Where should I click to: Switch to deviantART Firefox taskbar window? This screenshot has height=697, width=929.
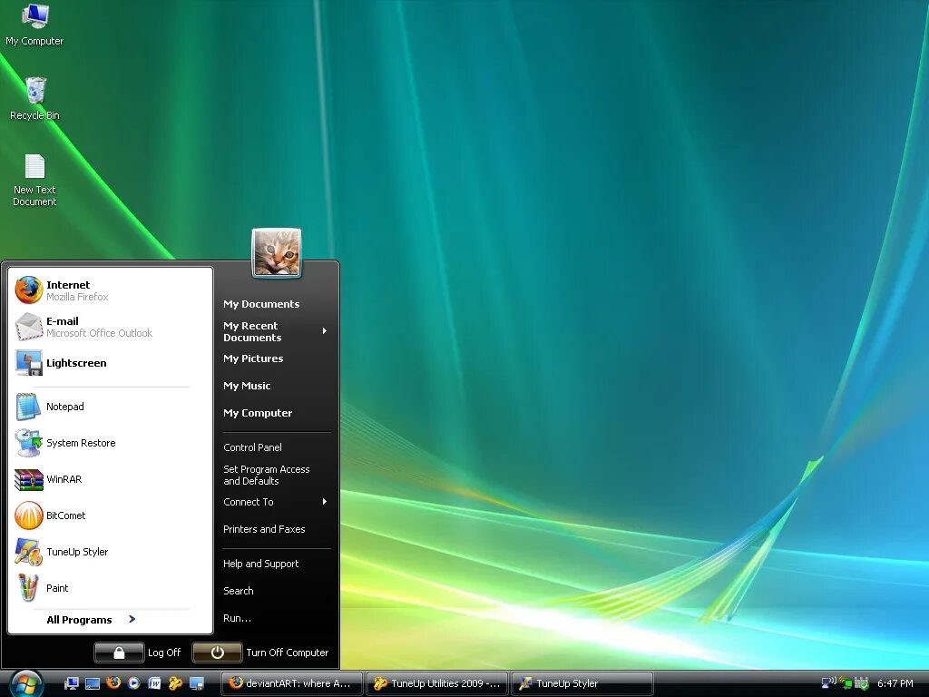click(x=291, y=683)
